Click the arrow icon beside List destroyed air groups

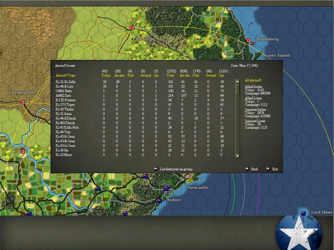click(156, 169)
